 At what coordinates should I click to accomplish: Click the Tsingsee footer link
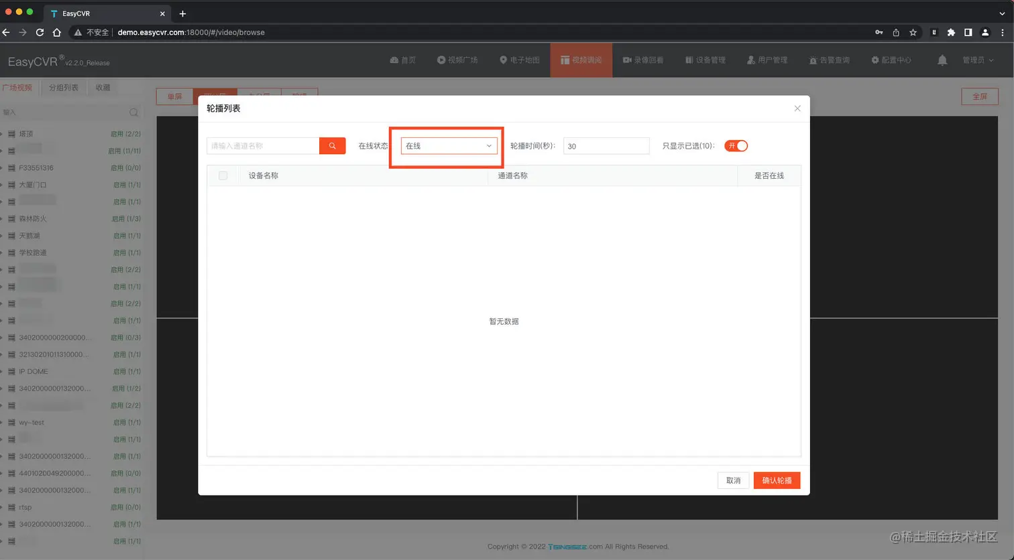pos(567,547)
